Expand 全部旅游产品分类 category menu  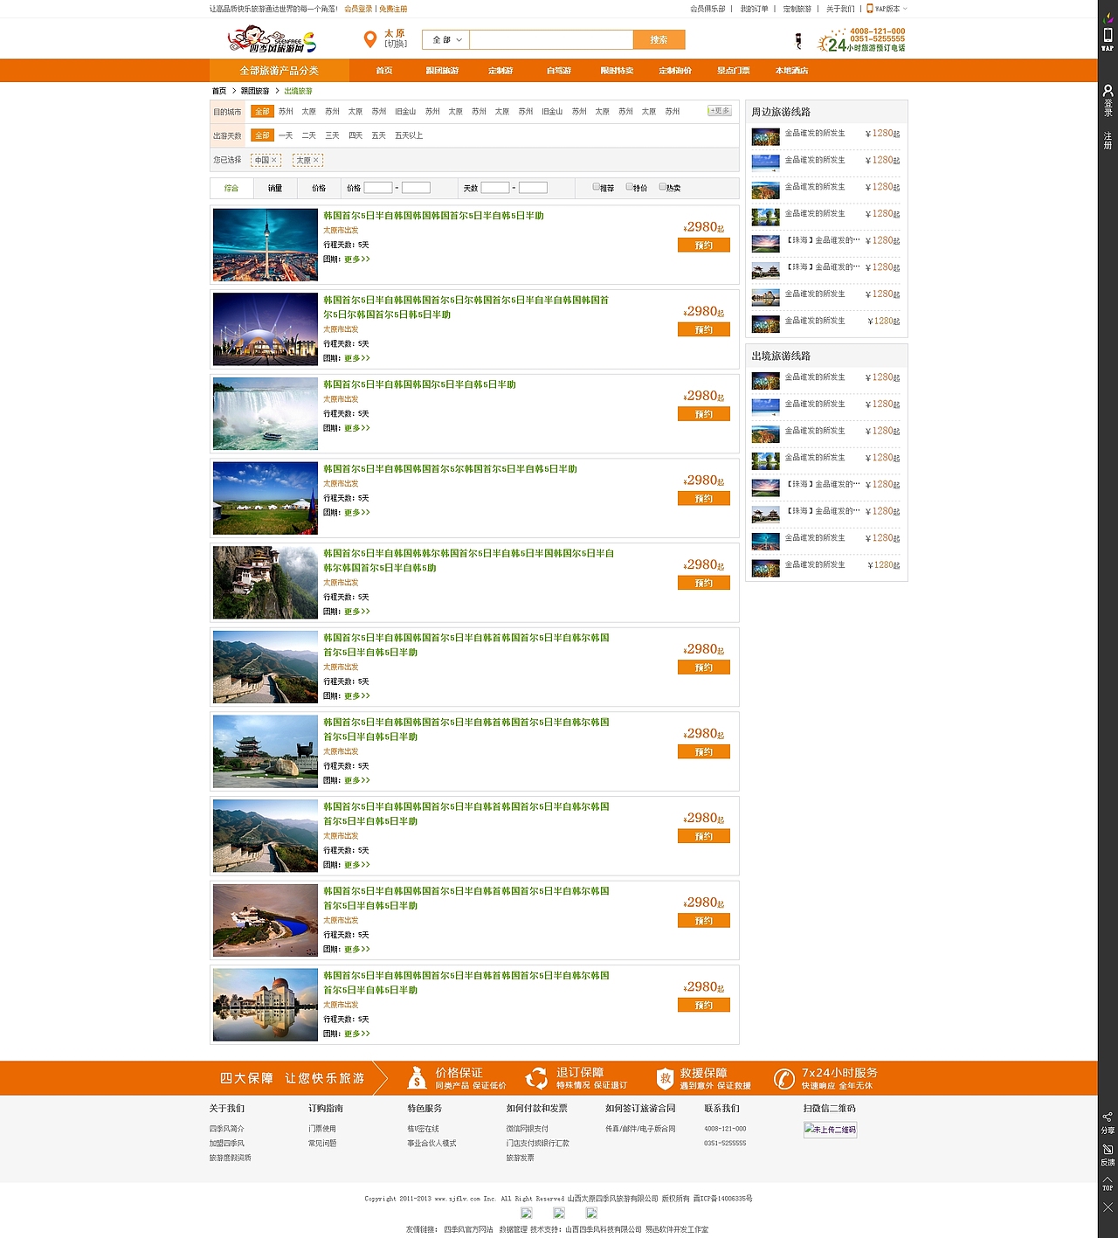click(279, 71)
